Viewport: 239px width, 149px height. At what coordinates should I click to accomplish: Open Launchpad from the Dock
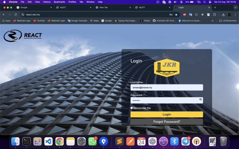[38, 141]
